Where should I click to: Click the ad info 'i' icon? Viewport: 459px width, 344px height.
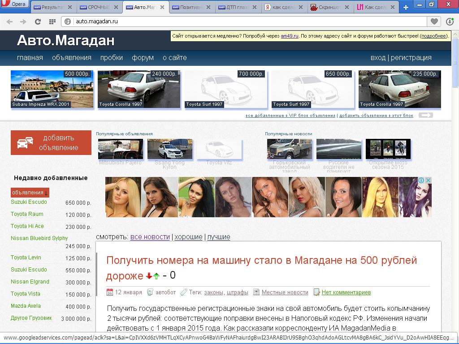(422, 180)
